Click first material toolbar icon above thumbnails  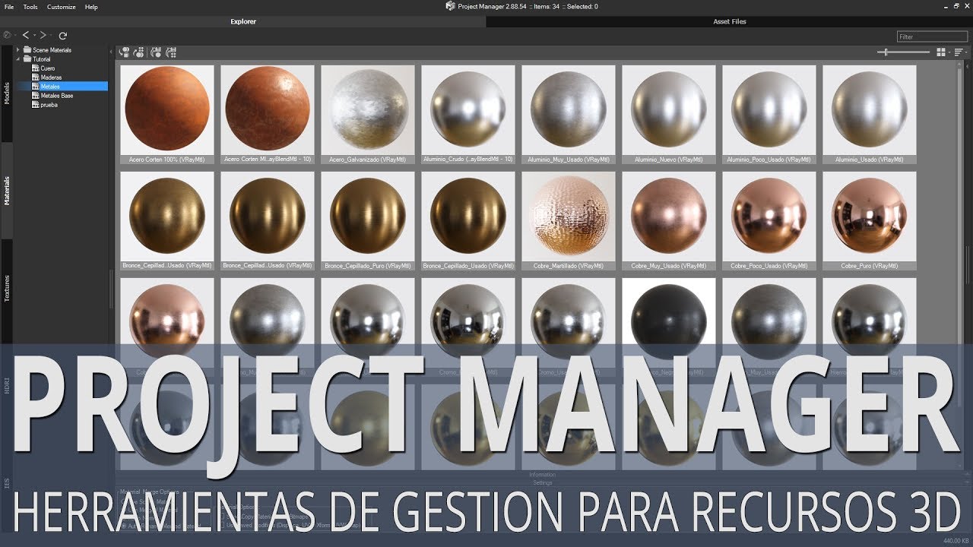(x=124, y=52)
